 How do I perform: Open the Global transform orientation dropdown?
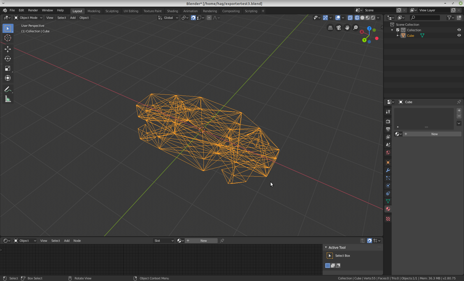[168, 18]
